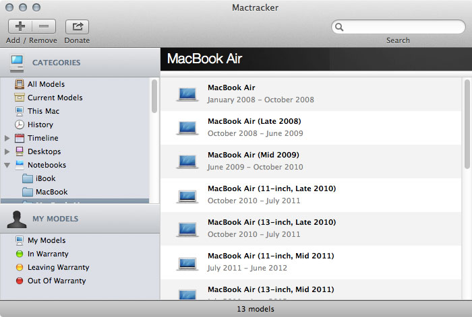Screen dimensions: 472x317
Task: Select the Desktops computer icon
Action: [20, 151]
